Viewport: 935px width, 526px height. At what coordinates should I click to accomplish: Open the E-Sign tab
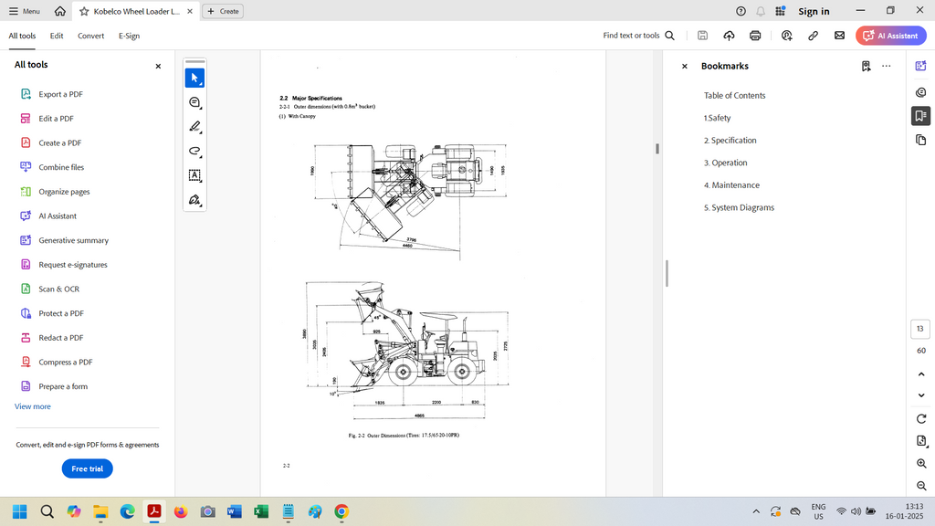click(129, 36)
